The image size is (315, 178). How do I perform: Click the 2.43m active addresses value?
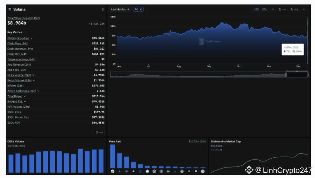pyautogui.click(x=101, y=91)
